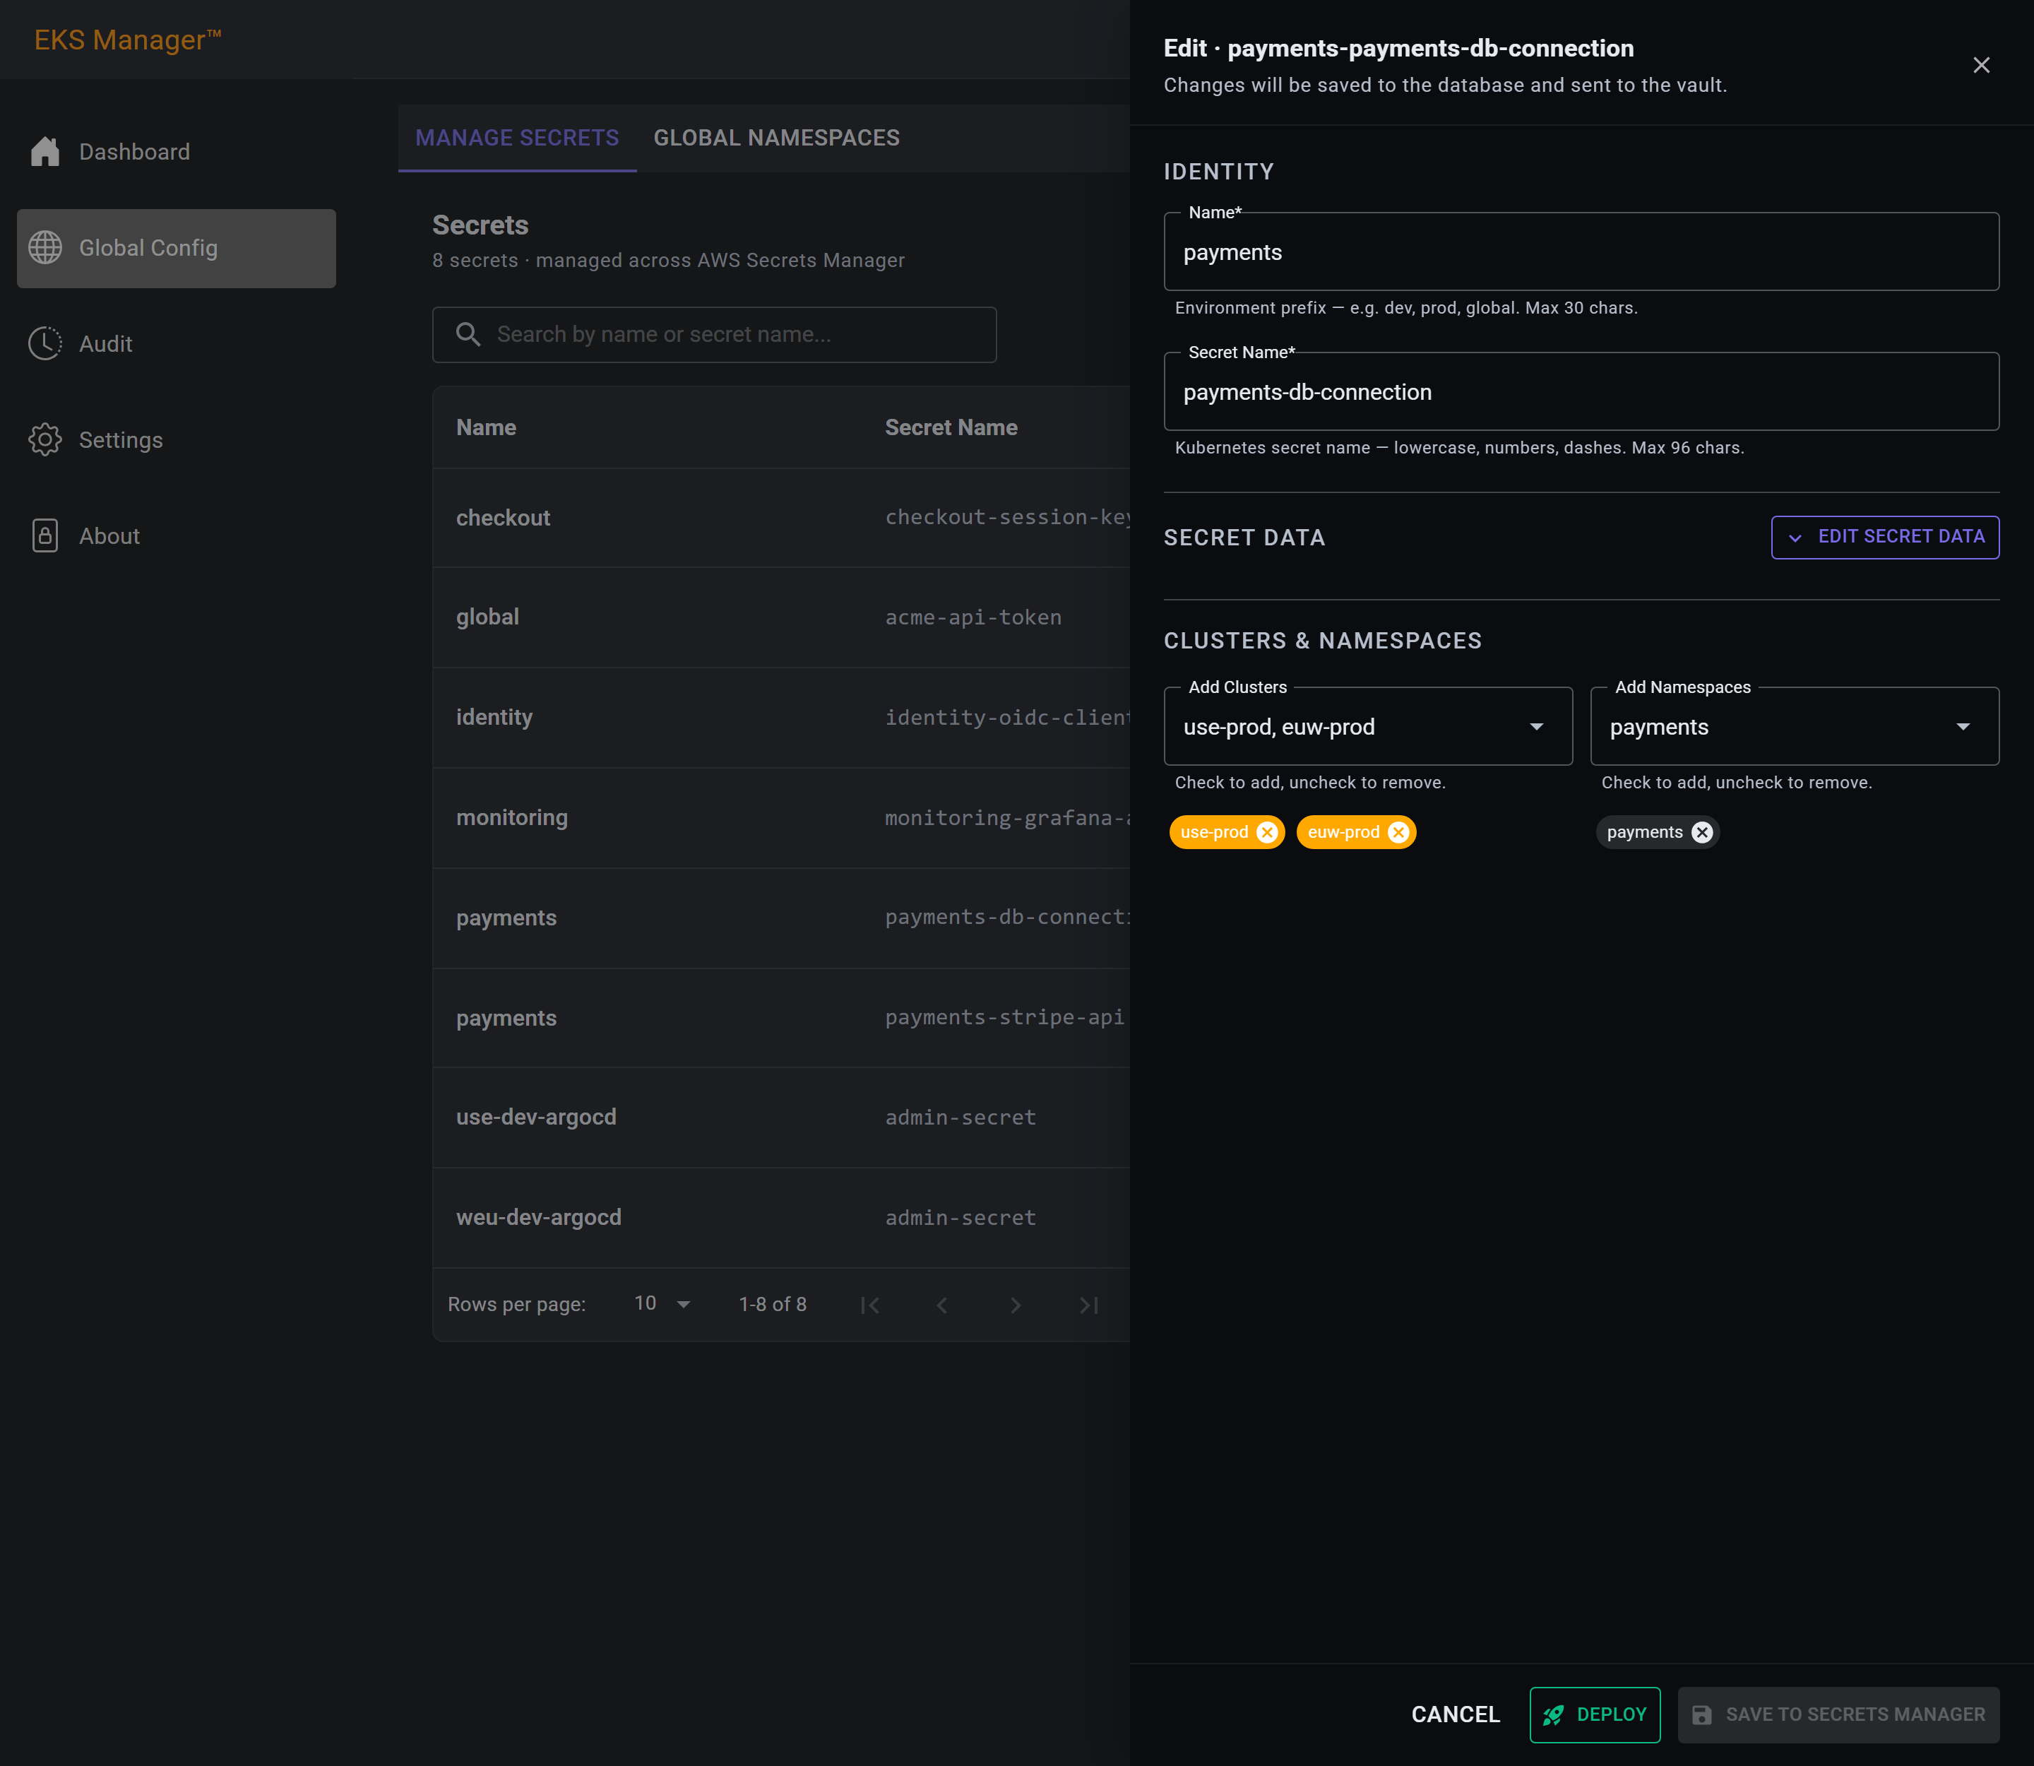
Task: Click payments-db-connection table cell
Action: tap(1006, 918)
